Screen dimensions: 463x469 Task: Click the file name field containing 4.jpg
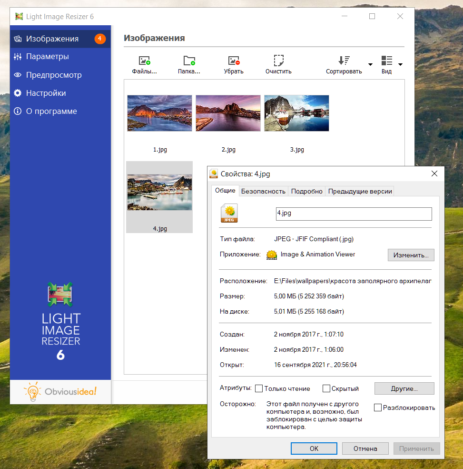(x=354, y=214)
